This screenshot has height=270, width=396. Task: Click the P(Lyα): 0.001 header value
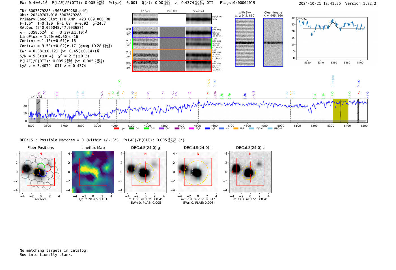coord(123,3)
